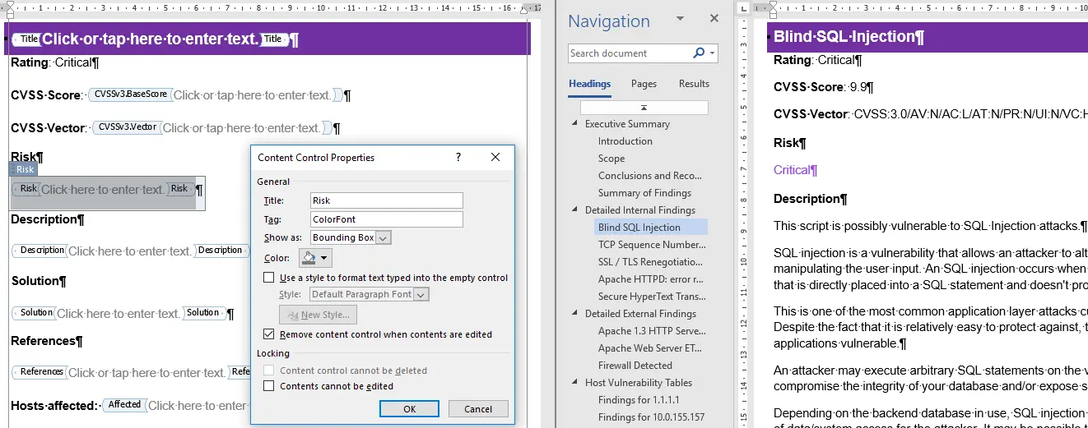Click OK in Content Control Properties

tap(409, 409)
